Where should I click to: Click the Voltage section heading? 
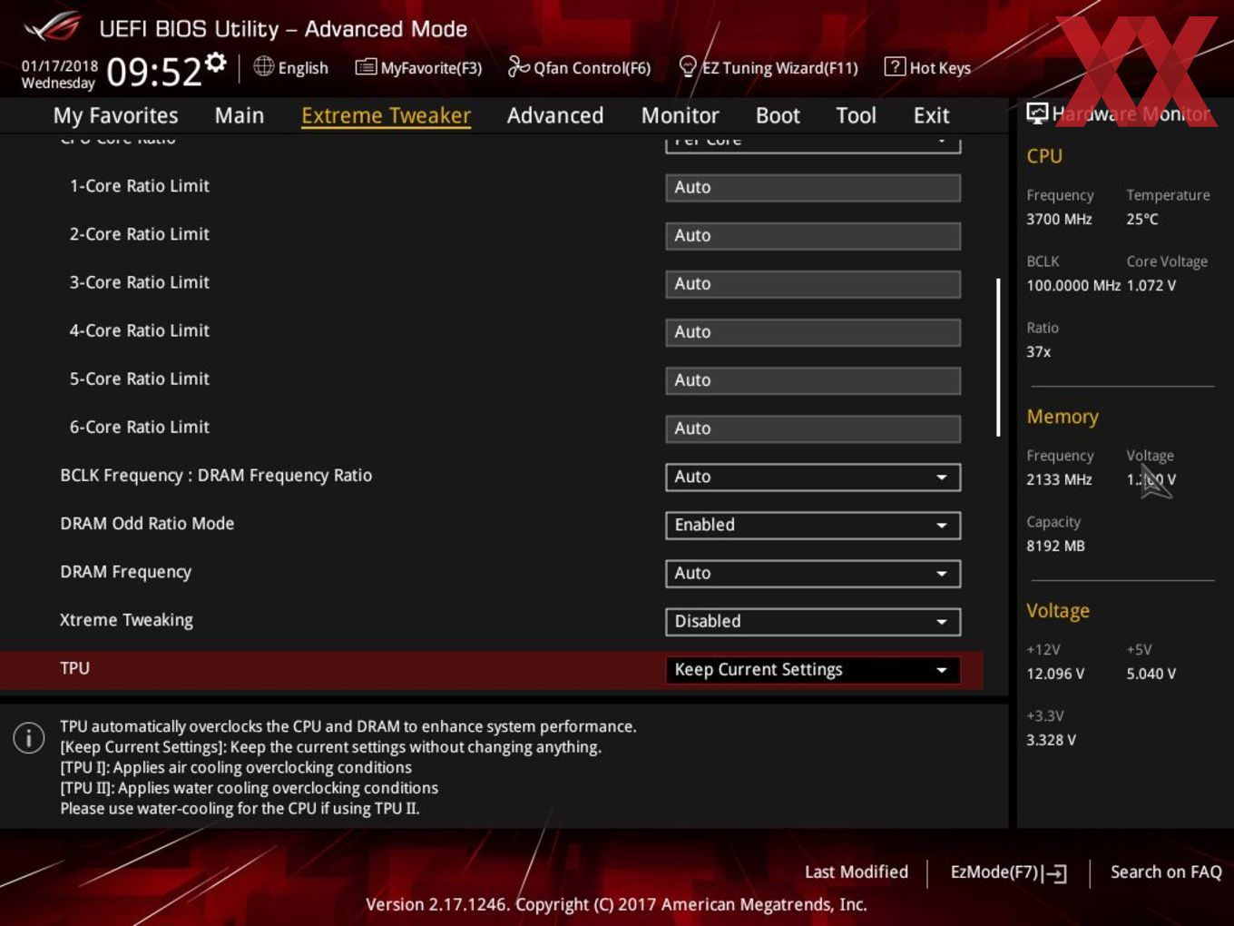pos(1058,611)
